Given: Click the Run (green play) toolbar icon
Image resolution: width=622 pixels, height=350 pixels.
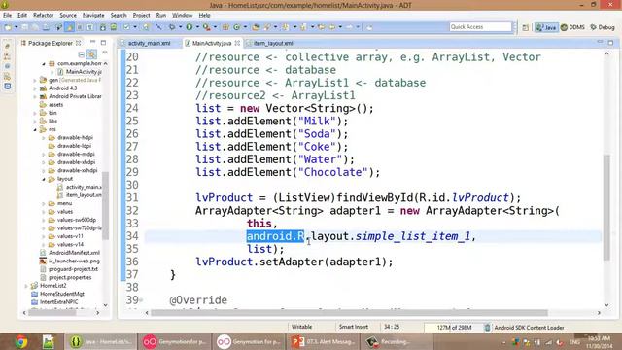Looking at the screenshot, I should [x=190, y=27].
